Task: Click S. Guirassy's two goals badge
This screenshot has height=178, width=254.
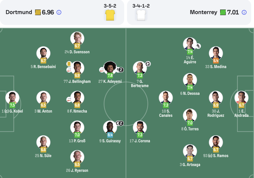Action: click(120, 123)
